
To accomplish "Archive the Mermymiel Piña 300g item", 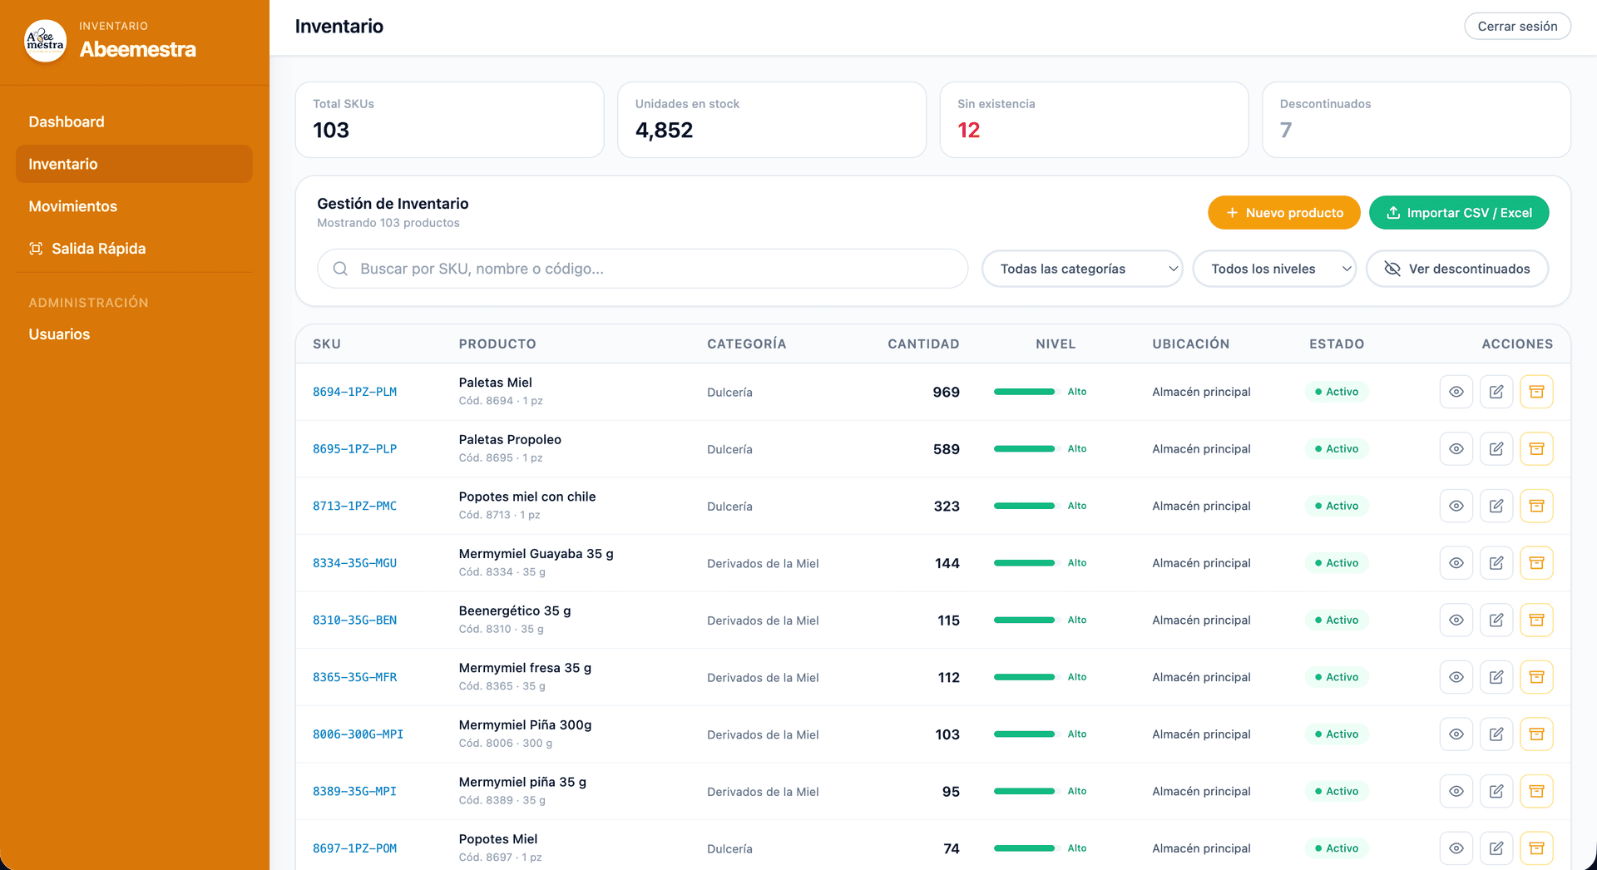I will point(1535,734).
